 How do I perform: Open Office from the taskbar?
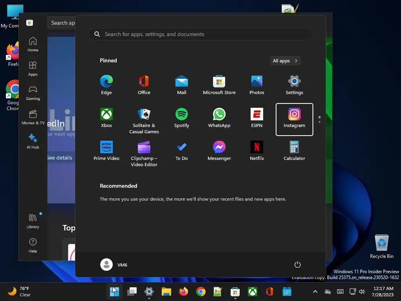coord(269,292)
